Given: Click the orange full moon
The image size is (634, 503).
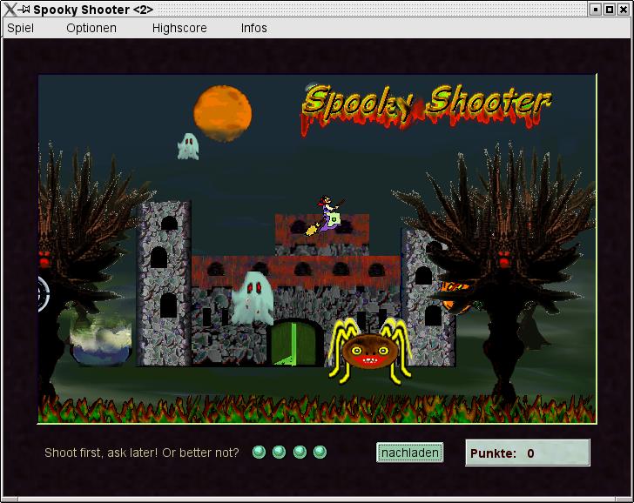Looking at the screenshot, I should coord(222,113).
